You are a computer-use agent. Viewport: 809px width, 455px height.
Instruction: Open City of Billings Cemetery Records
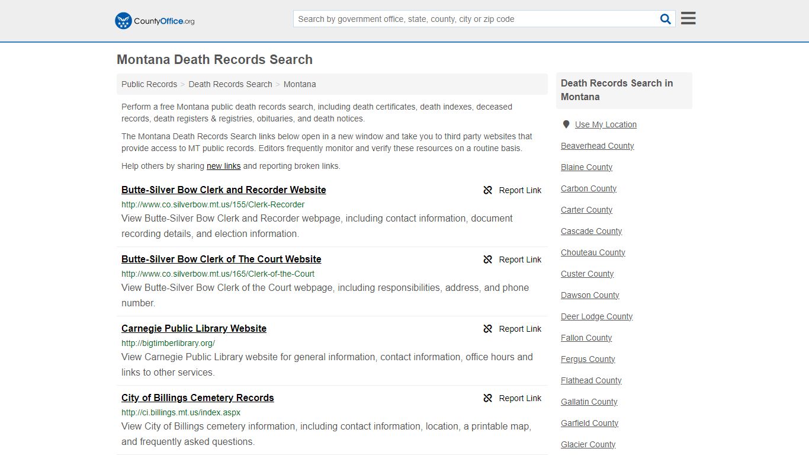pos(198,398)
